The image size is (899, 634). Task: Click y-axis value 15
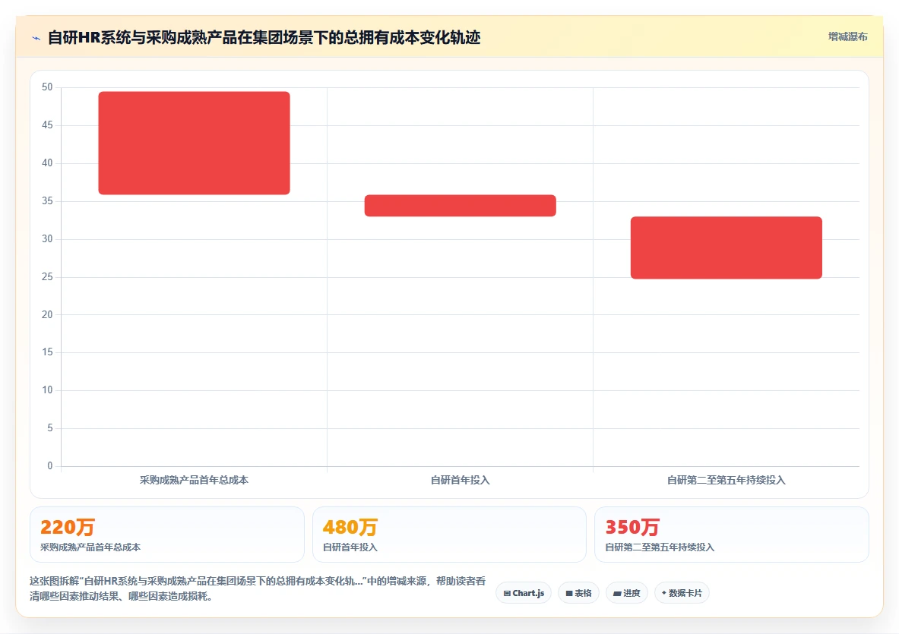pos(47,352)
